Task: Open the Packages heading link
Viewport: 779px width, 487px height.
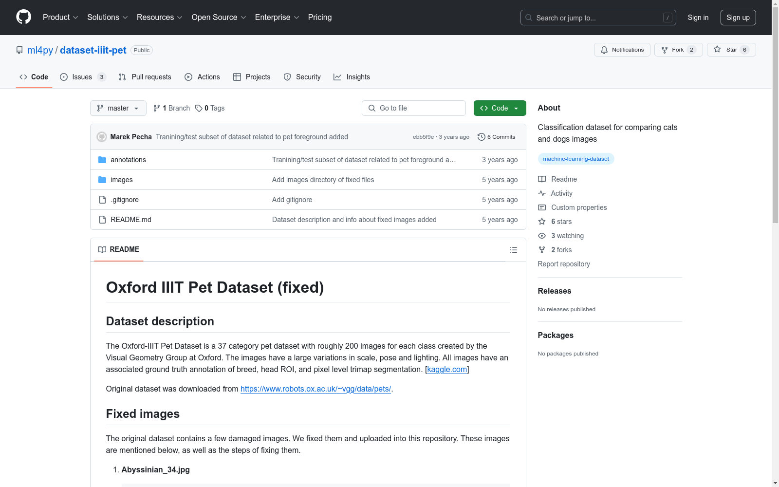Action: tap(556, 335)
